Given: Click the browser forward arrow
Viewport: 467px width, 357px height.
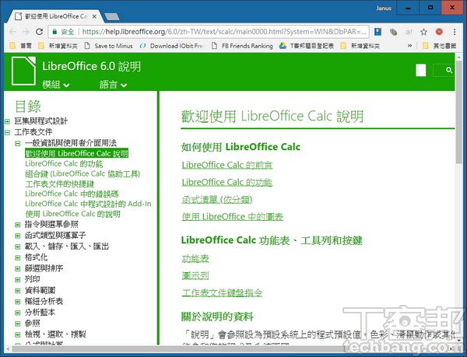Looking at the screenshot, I should click(x=26, y=32).
